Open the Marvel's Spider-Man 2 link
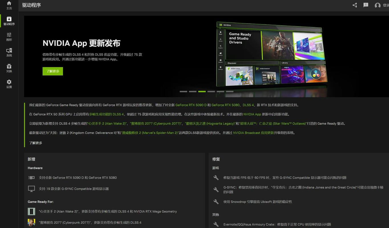Viewport: 389px width, 228px height. pyautogui.click(x=150, y=133)
